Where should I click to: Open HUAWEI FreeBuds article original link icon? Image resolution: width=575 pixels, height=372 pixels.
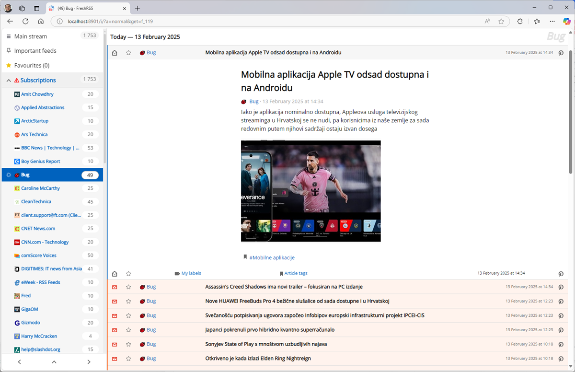(x=561, y=301)
